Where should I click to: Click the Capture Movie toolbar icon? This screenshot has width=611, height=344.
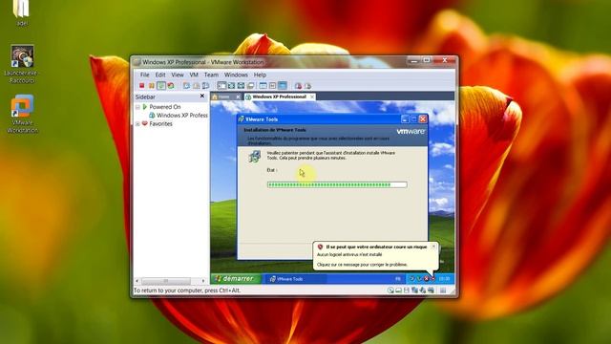point(307,86)
